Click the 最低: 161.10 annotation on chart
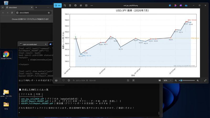Image resolution: width=210 pixels, height=118 pixels. [x=87, y=56]
